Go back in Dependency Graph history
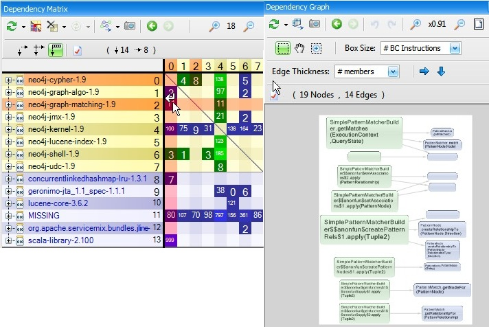The height and width of the screenshot is (327, 489). (x=337, y=24)
